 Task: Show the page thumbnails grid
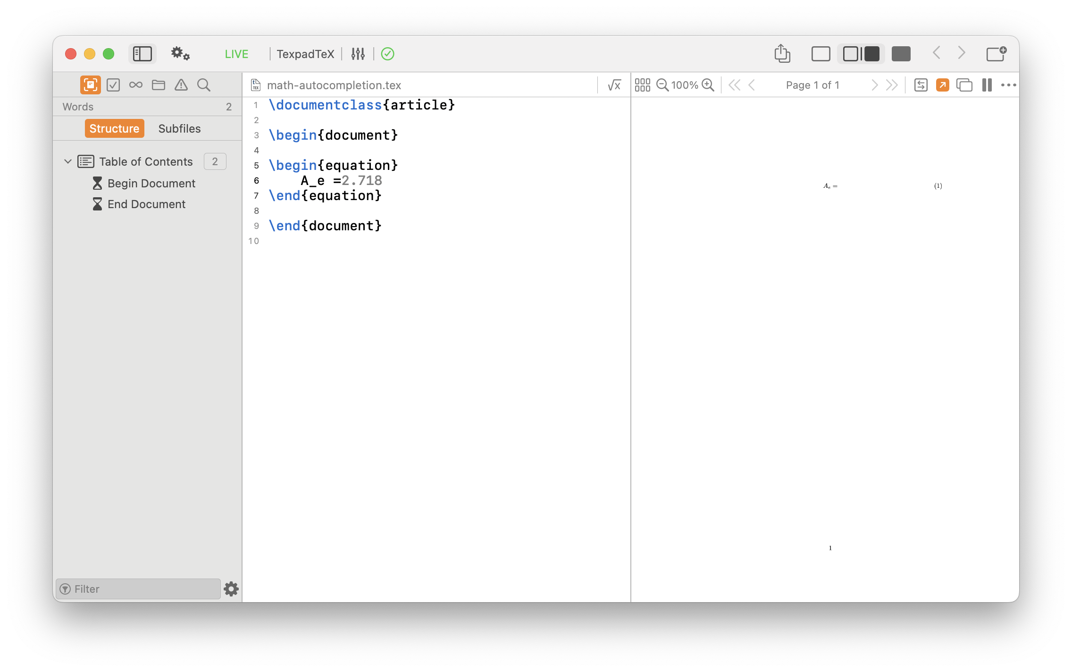(x=643, y=85)
